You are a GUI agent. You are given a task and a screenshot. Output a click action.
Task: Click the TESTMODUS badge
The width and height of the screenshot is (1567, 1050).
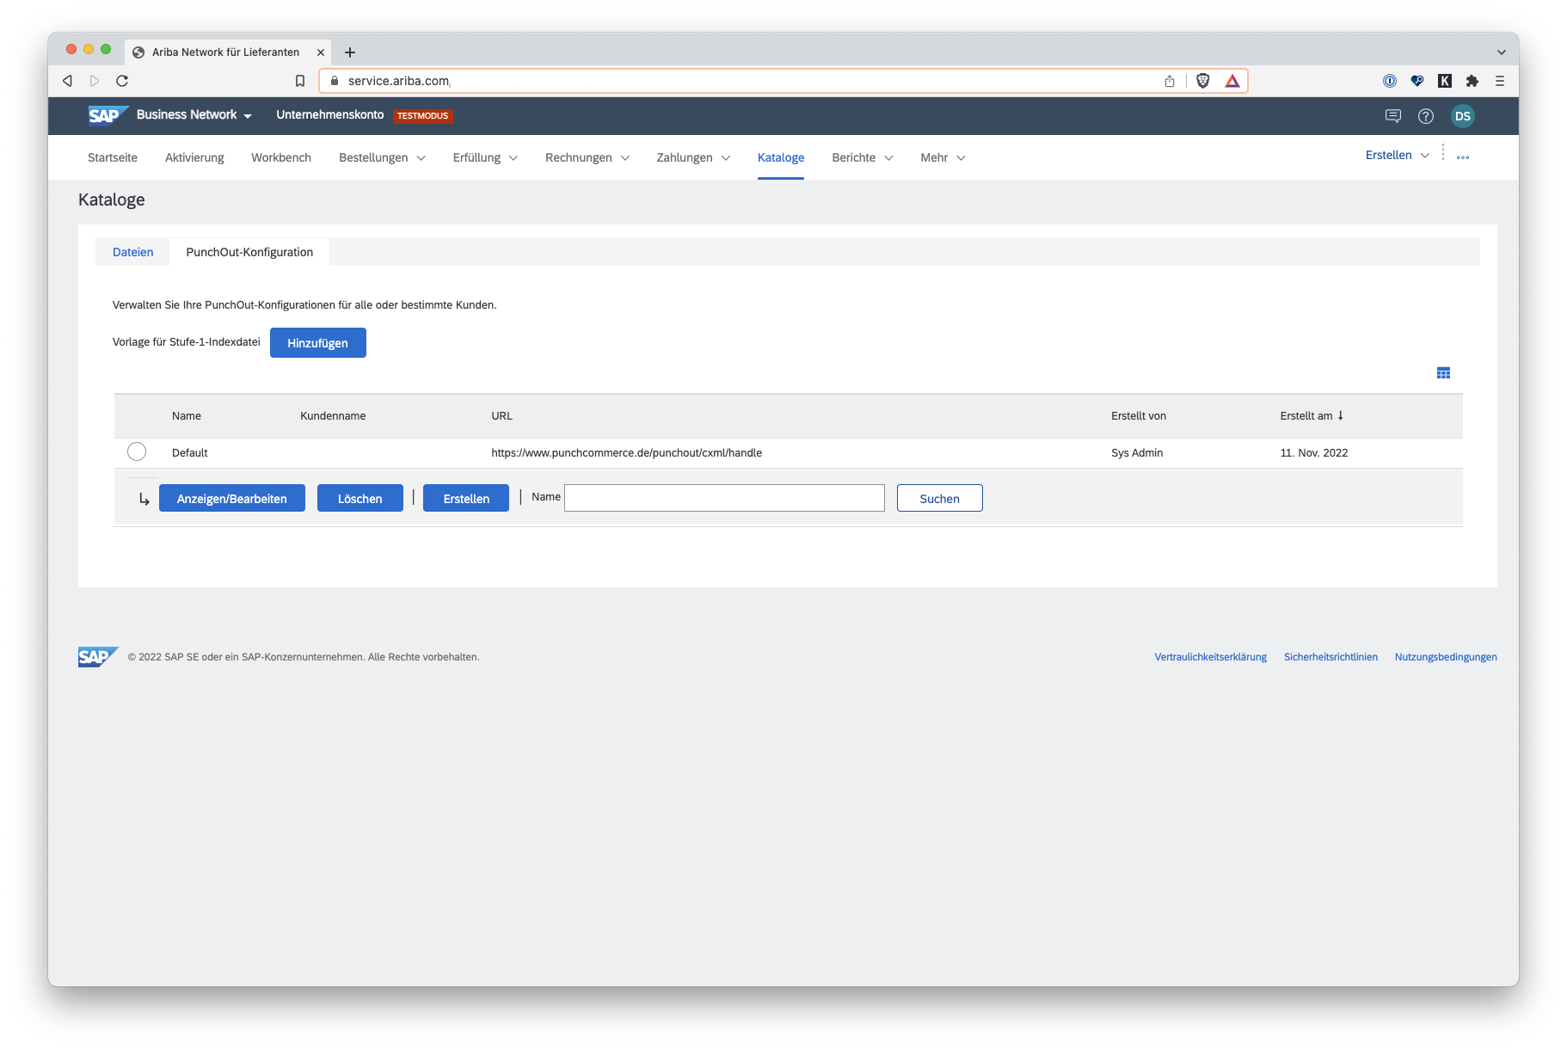click(423, 116)
